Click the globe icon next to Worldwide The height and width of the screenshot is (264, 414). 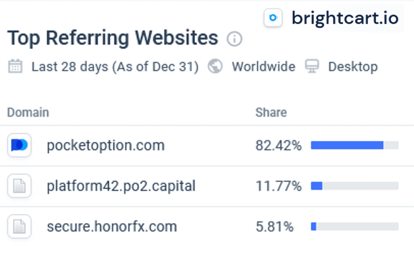coord(215,66)
